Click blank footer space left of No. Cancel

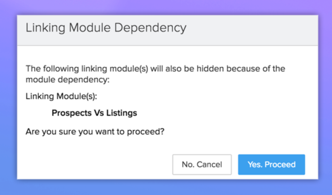(97, 164)
